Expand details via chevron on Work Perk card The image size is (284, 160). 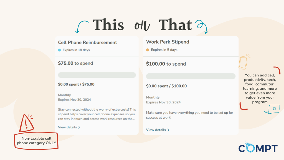point(168,130)
